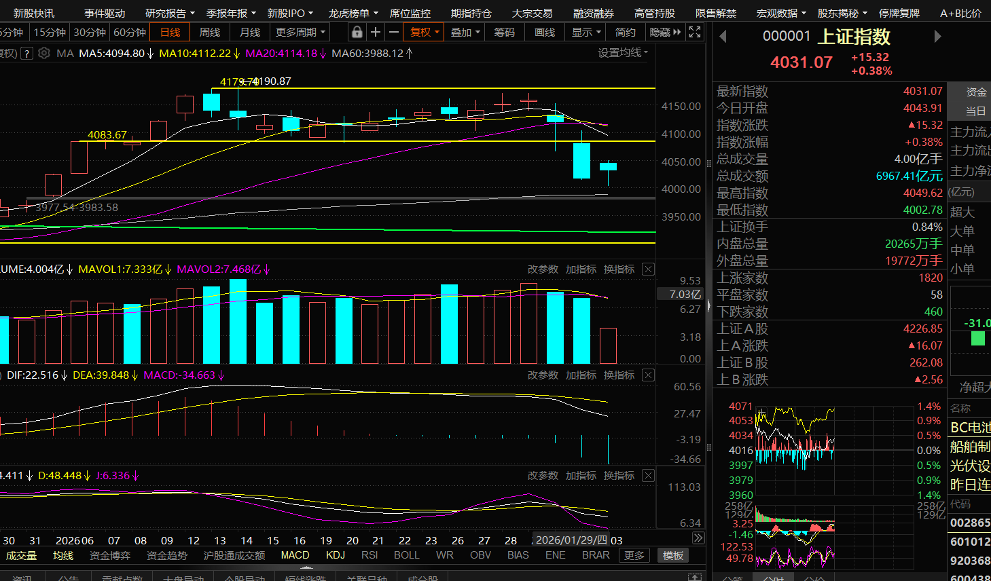Image resolution: width=991 pixels, height=581 pixels.
Task: Open the 股东揭秘 dropdown
Action: 842,13
